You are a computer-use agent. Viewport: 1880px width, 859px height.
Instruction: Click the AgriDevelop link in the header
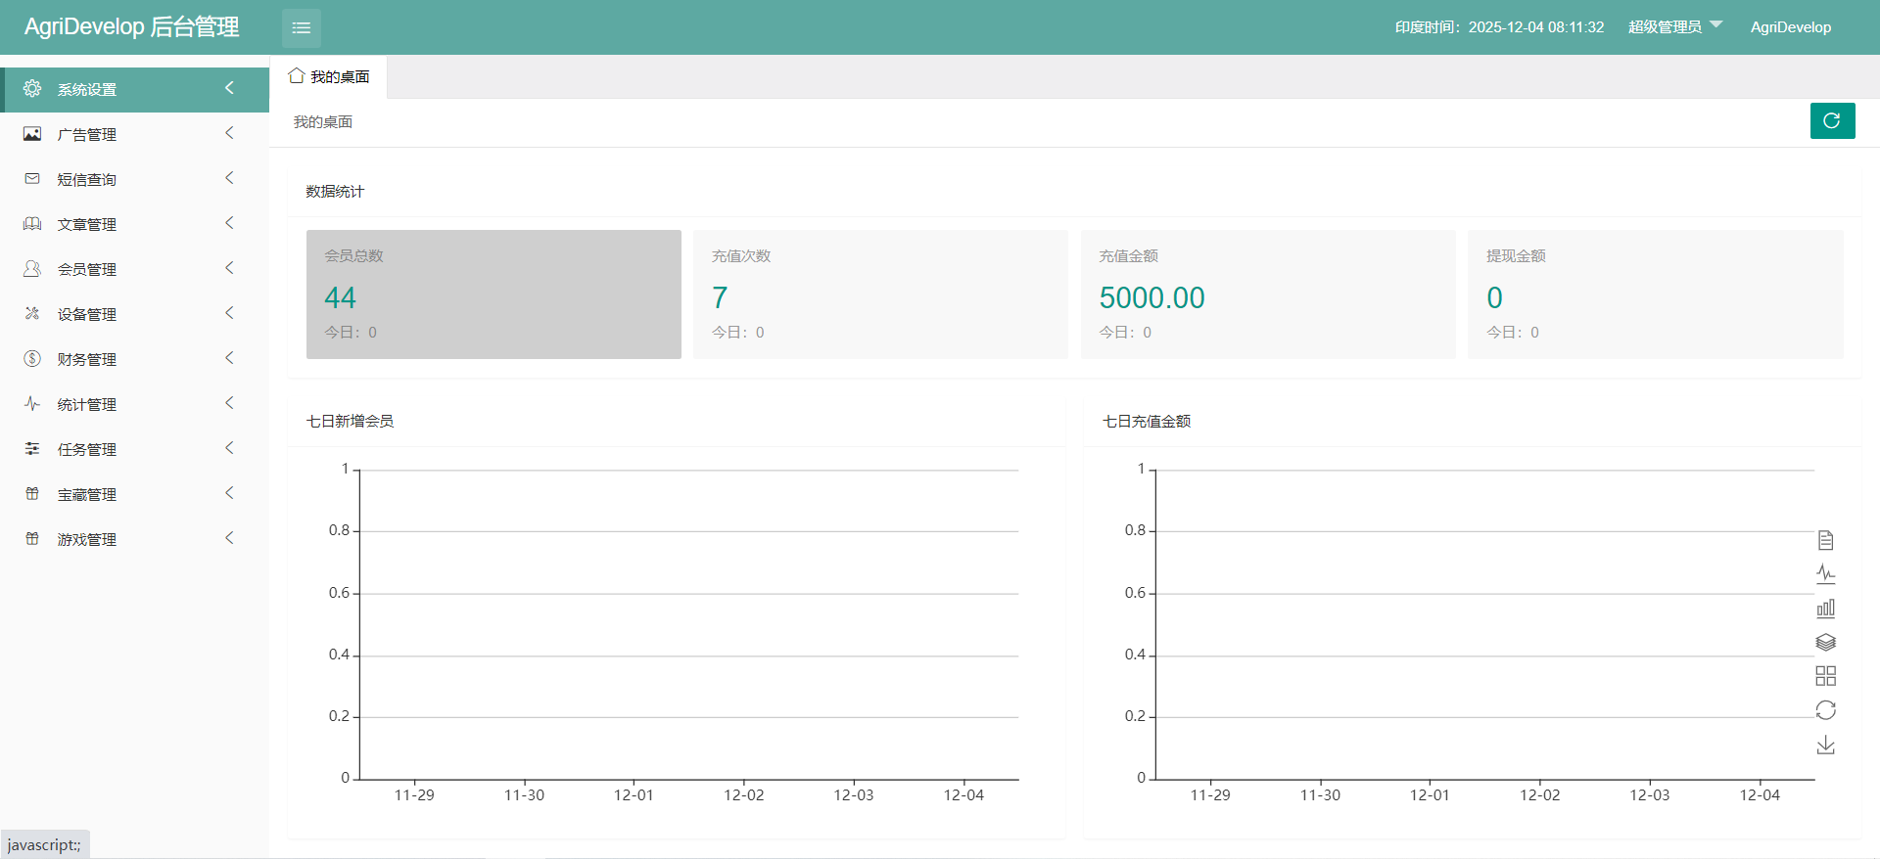click(1790, 27)
